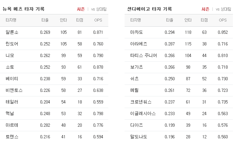Click OPS column header in Mets table

(x=98, y=20)
